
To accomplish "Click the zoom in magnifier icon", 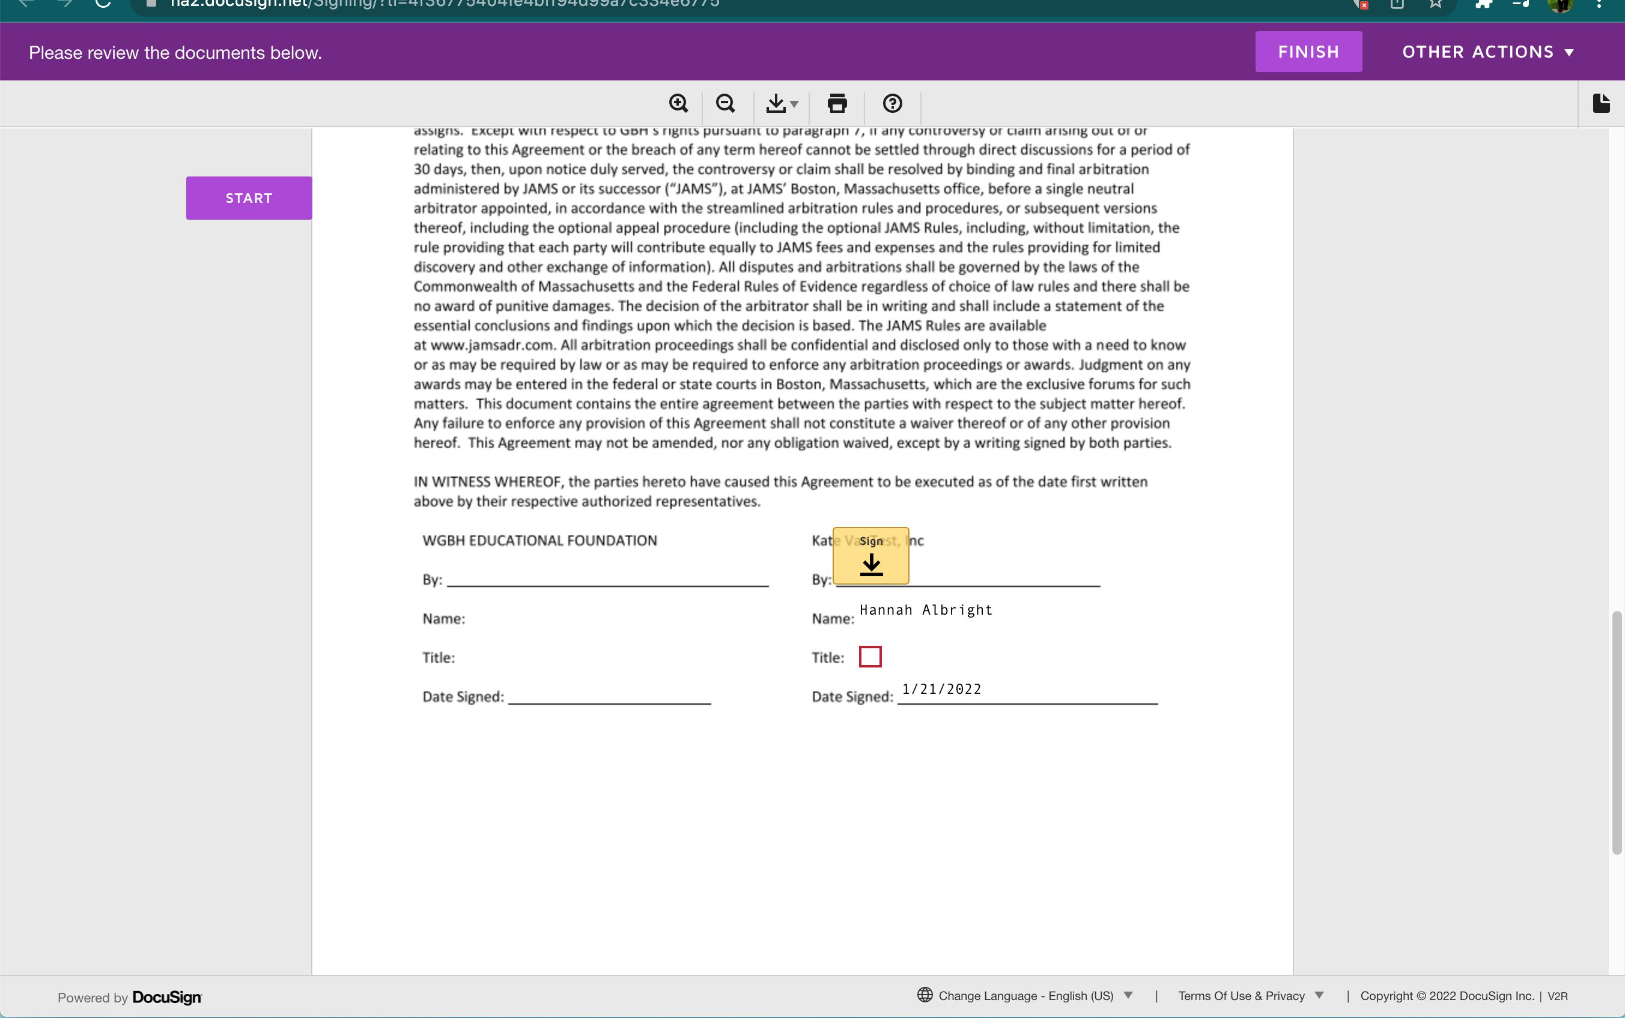I will (678, 103).
